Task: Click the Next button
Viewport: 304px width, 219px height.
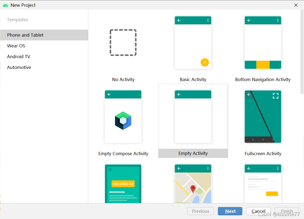Action: click(230, 211)
